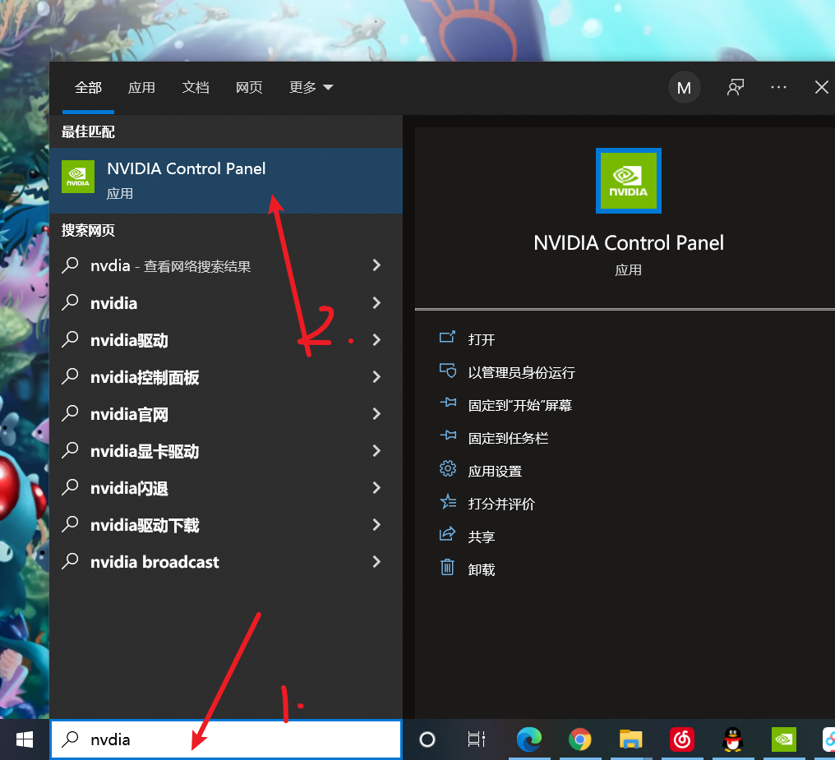Expand arrow for nvidia显卡驱动 suggestion
This screenshot has height=760, width=835.
point(376,451)
